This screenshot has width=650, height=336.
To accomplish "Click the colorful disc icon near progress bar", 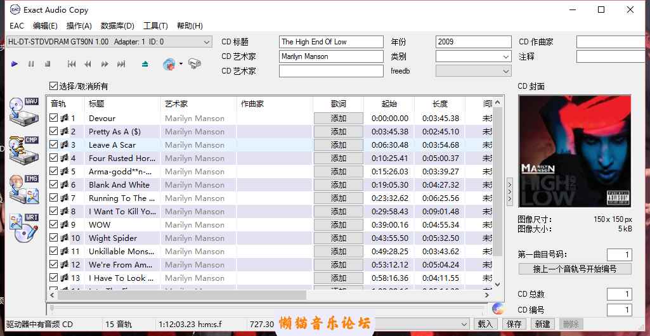I will click(x=498, y=309).
